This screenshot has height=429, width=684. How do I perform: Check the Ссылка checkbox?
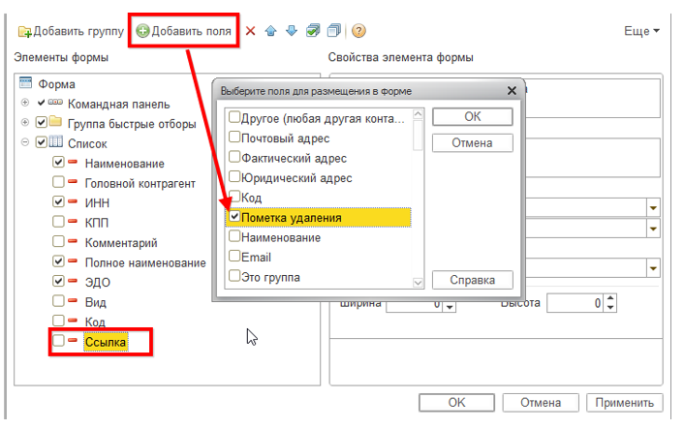click(58, 341)
